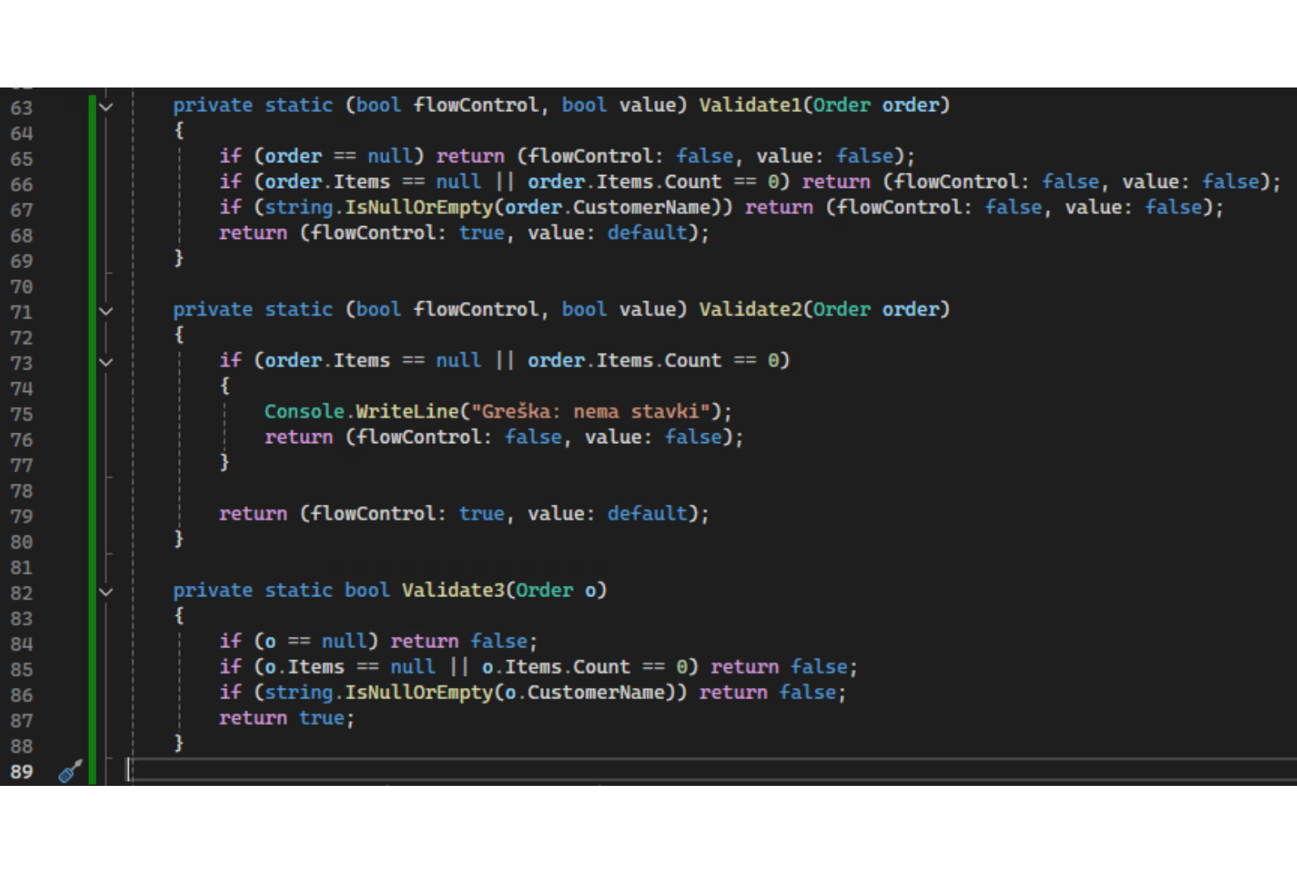Collapse the Validate2 method fold chevron
The width and height of the screenshot is (1297, 875).
[x=105, y=310]
